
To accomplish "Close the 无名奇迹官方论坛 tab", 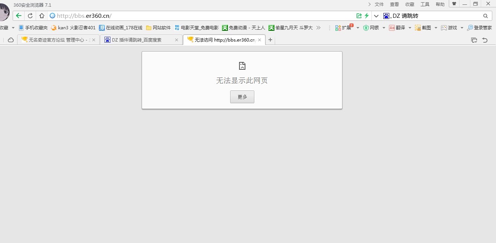I will tap(94, 40).
